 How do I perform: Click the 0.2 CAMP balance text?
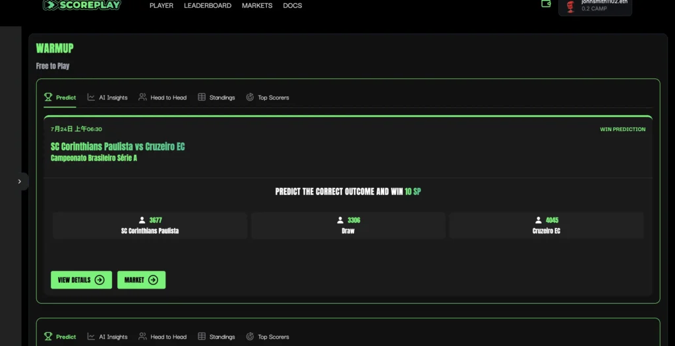coord(594,9)
